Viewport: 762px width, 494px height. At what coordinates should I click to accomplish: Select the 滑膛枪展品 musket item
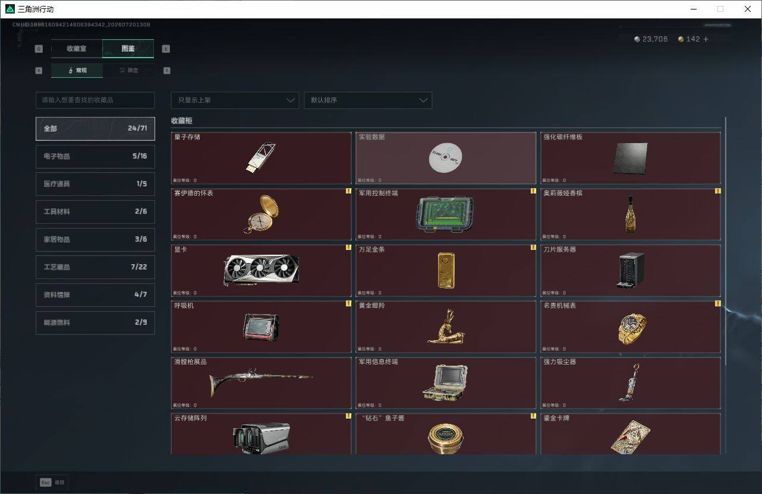(x=262, y=382)
